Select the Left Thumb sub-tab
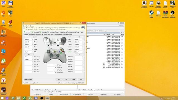178x100 pixels. (x=44, y=34)
